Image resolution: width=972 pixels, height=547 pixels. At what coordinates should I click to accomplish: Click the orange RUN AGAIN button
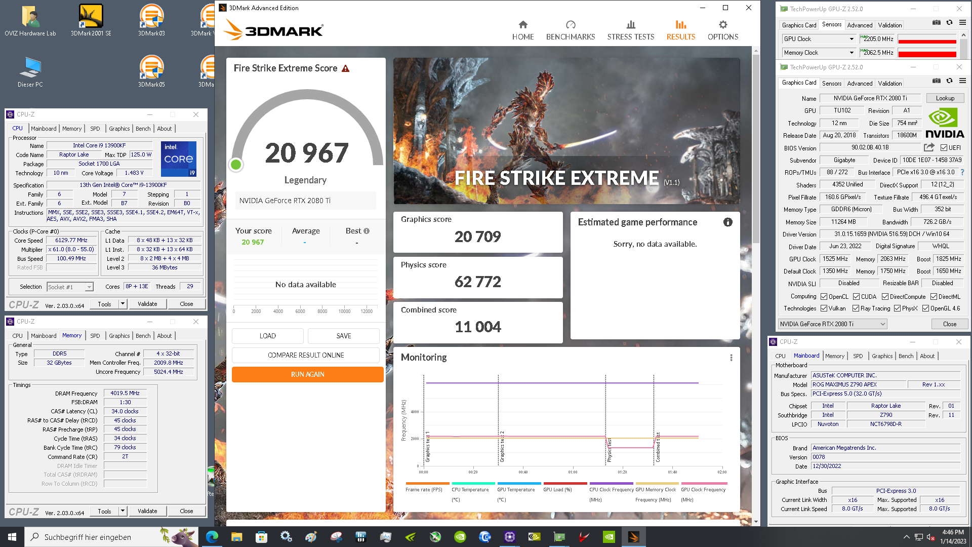pos(307,374)
